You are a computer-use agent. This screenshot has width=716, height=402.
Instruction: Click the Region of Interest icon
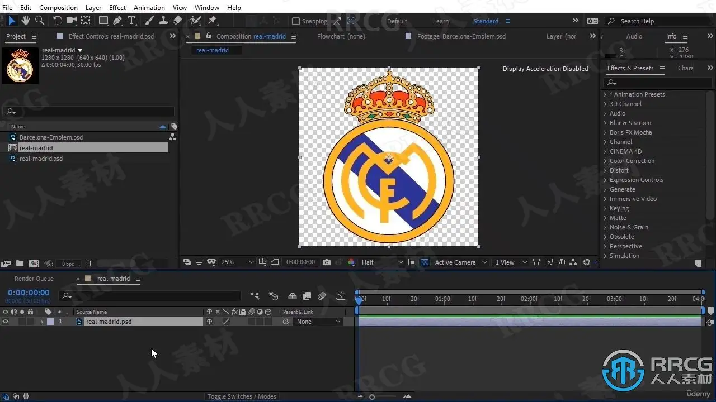[x=412, y=262]
